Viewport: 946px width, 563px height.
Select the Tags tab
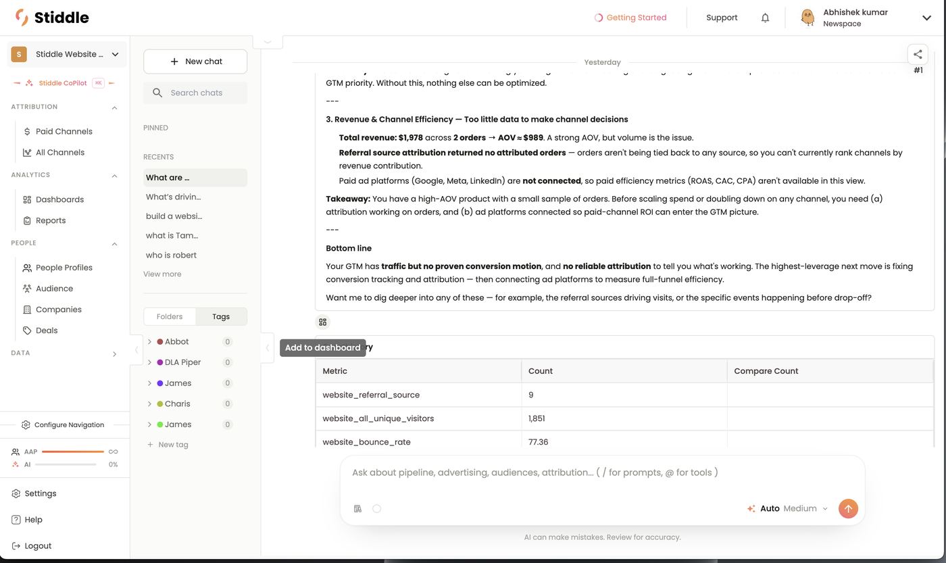[x=221, y=316]
